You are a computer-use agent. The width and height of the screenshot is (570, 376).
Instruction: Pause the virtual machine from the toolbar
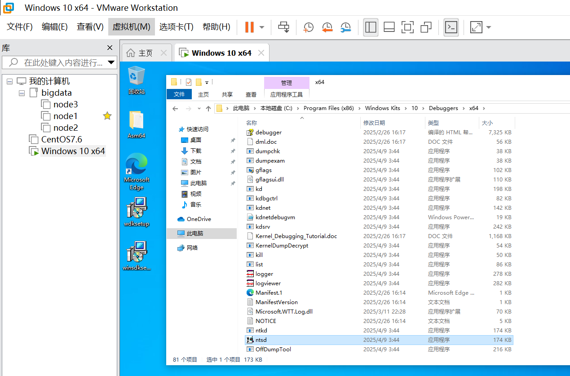coord(249,27)
